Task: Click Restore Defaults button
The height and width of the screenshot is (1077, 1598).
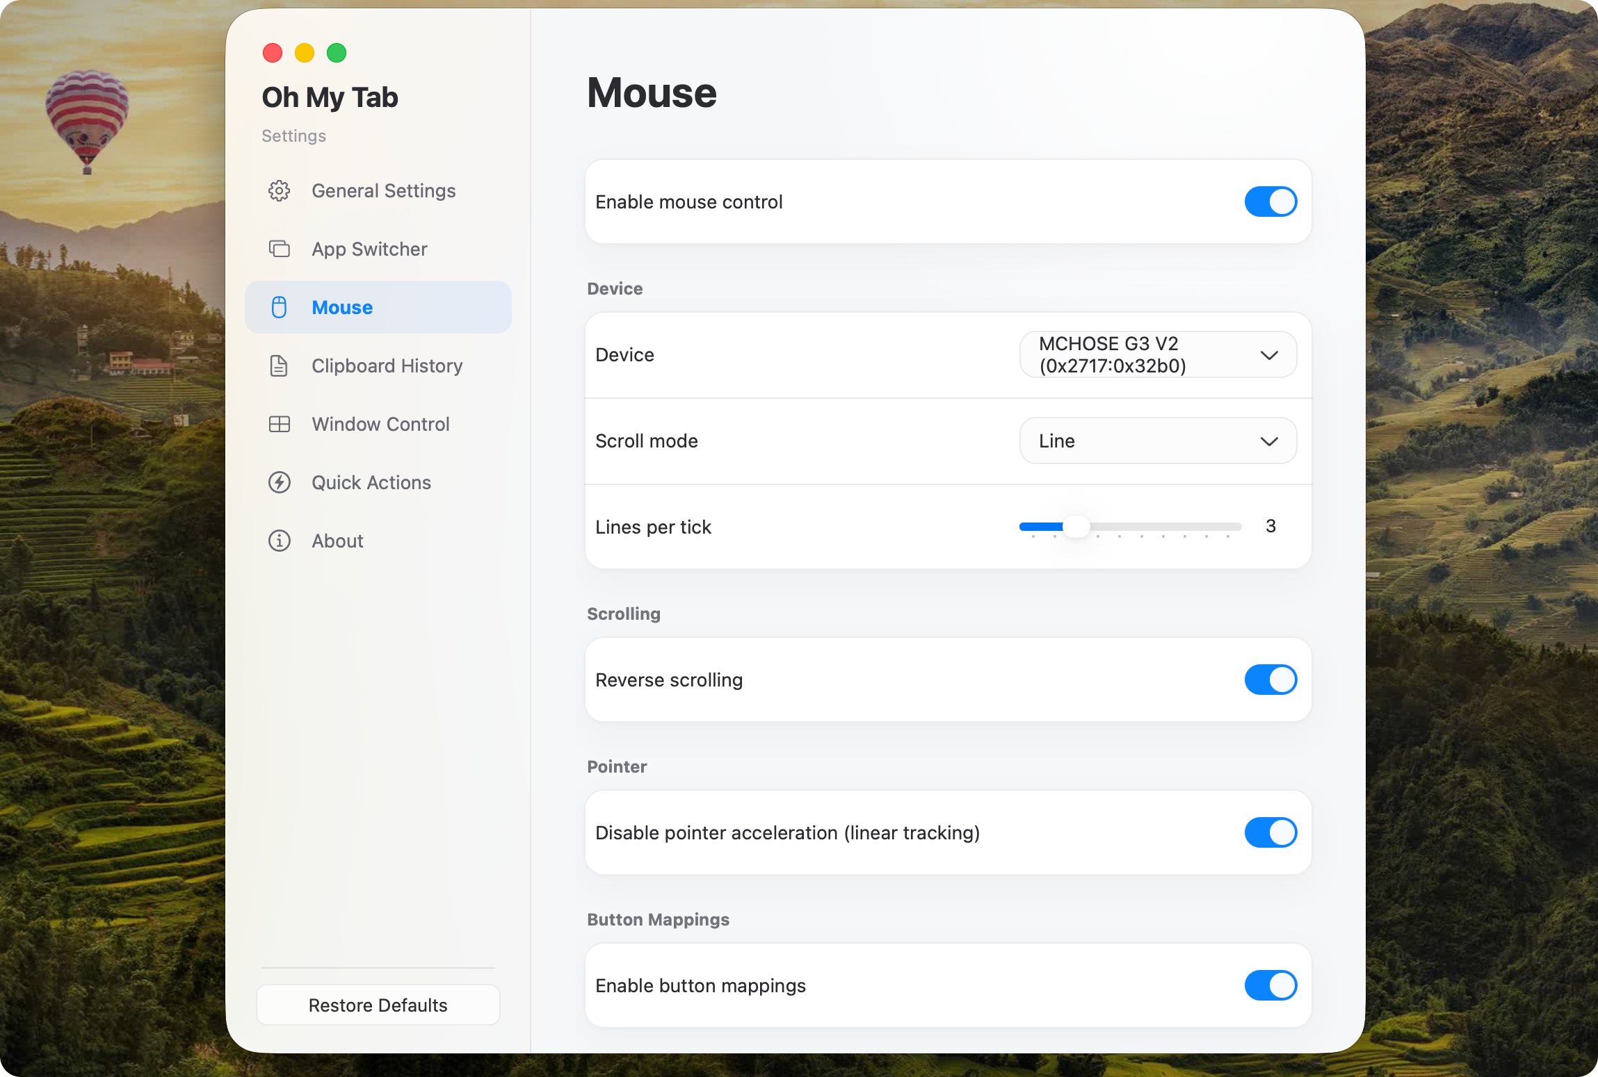Action: [378, 1005]
